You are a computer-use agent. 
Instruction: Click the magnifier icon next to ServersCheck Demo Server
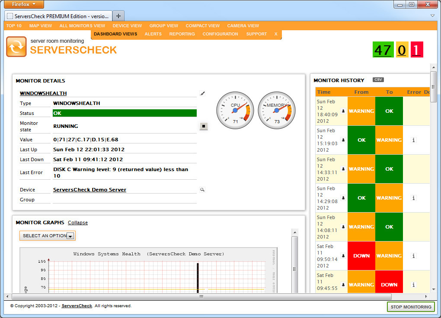click(202, 190)
